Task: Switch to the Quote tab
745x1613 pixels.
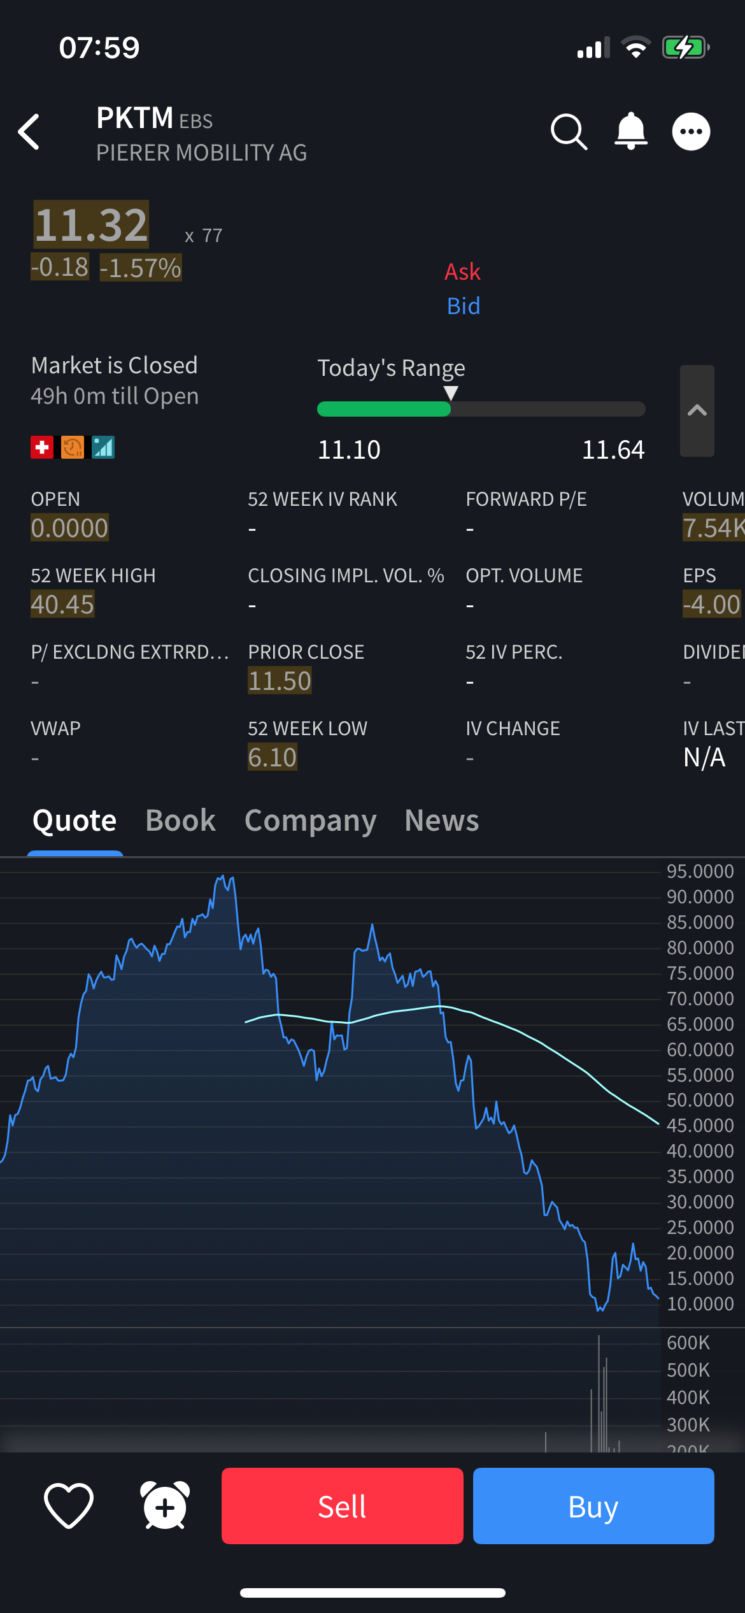Action: 74,821
